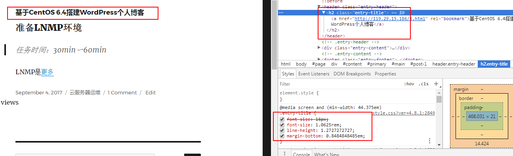Screen dimensions: 513x156
Task: Expand the footer entry-footer node
Action: pyautogui.click(x=319, y=59)
